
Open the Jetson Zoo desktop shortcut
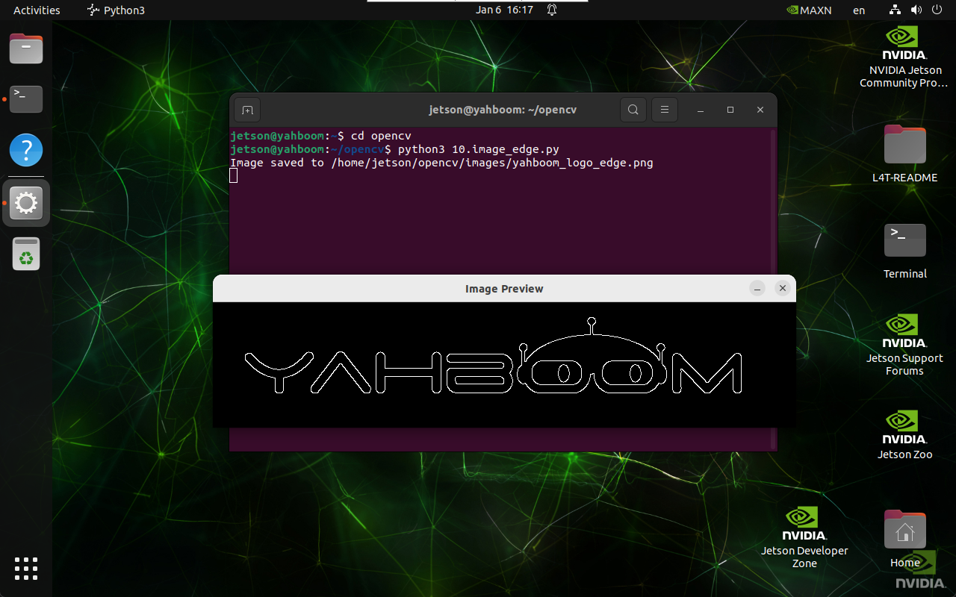(904, 434)
